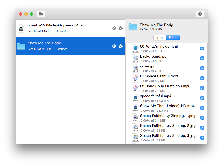Uncheck the Show Me The...l Video)-HD.mp4 checkbox
This screenshot has width=223, height=166.
tap(202, 108)
